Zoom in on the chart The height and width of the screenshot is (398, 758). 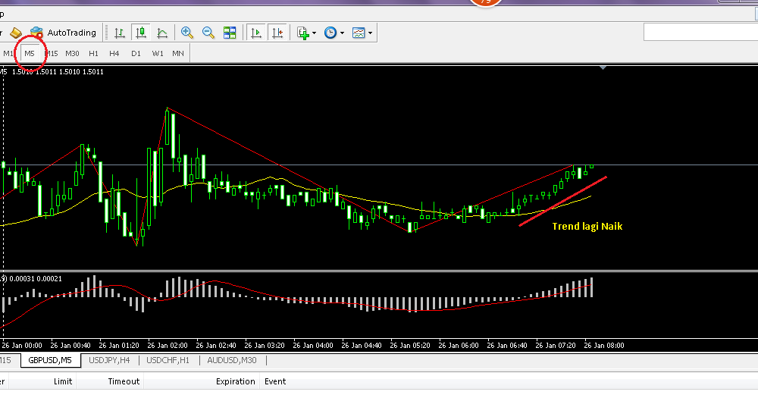point(187,33)
